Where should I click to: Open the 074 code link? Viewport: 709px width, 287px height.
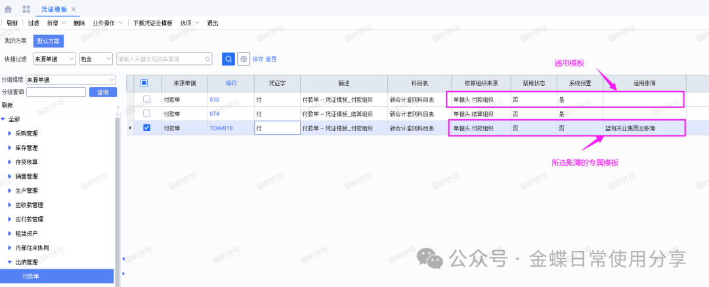(x=214, y=114)
